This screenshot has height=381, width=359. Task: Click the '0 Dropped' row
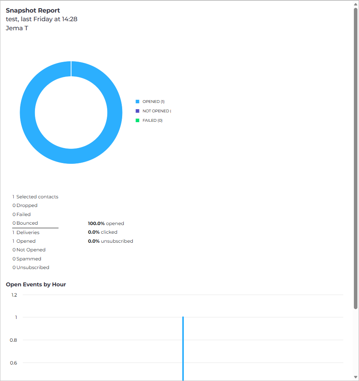click(x=25, y=205)
